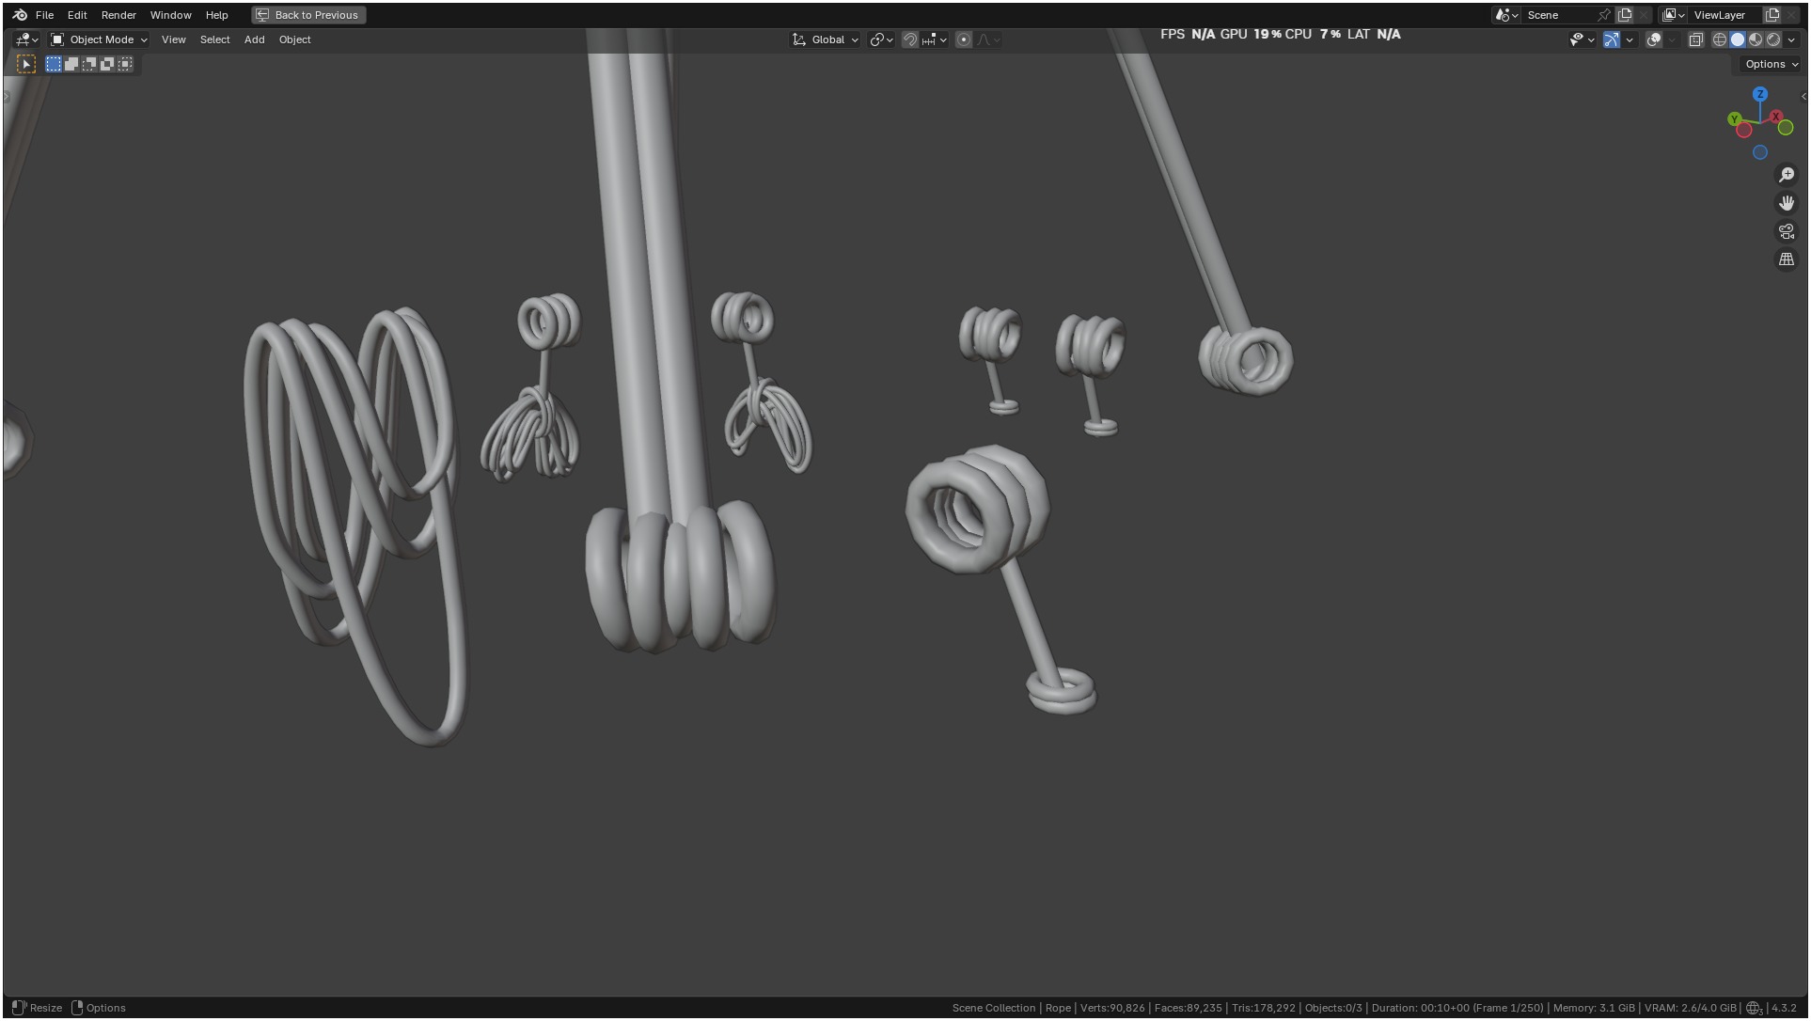Choose invert selection mode icon

tap(107, 64)
